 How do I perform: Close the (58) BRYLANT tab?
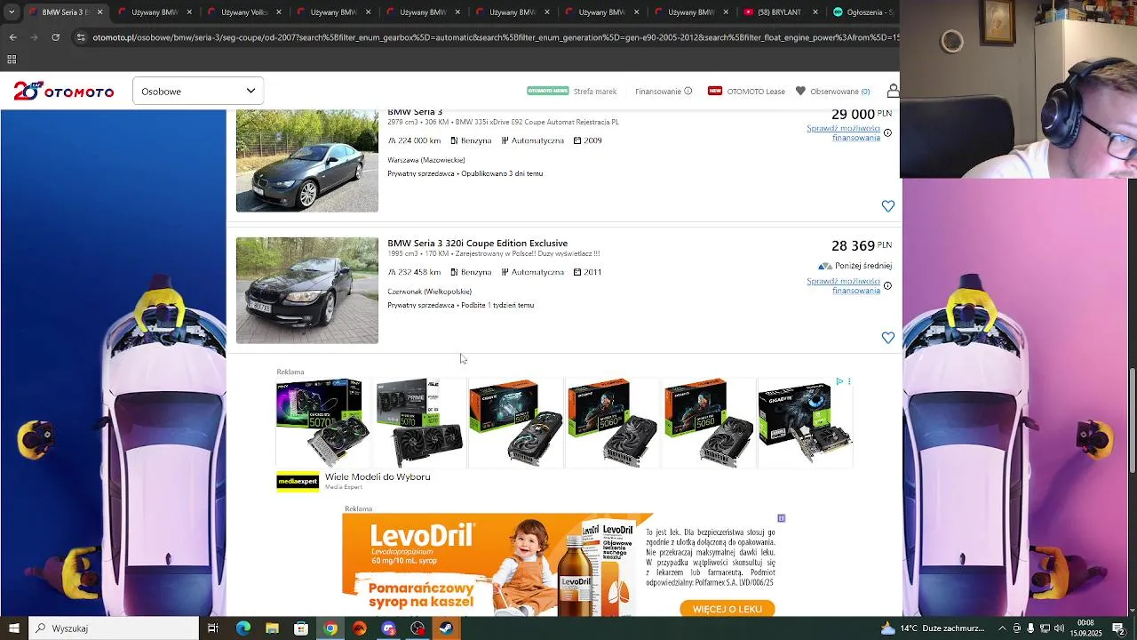815,12
